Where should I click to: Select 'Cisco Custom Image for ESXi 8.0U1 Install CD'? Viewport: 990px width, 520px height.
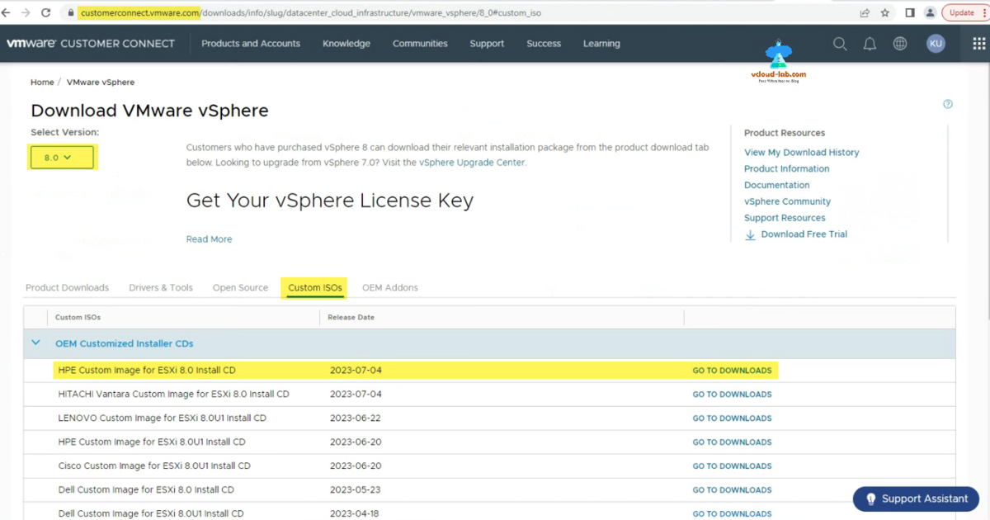(x=154, y=466)
